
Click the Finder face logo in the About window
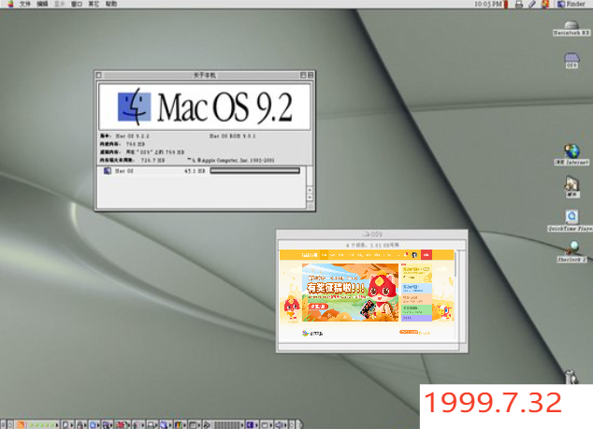[135, 107]
